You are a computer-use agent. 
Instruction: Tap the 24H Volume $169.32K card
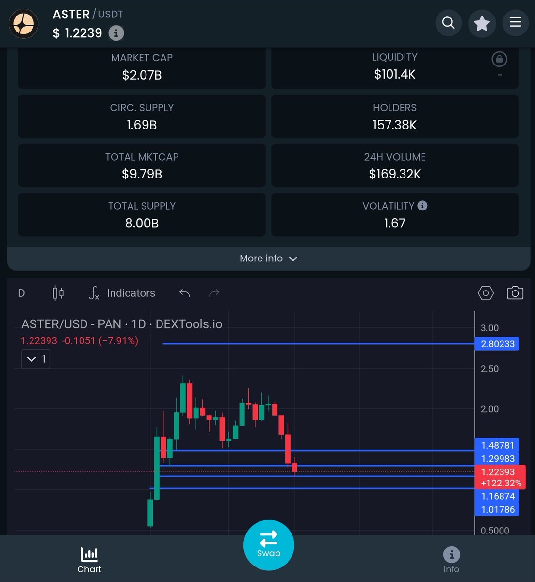(395, 165)
